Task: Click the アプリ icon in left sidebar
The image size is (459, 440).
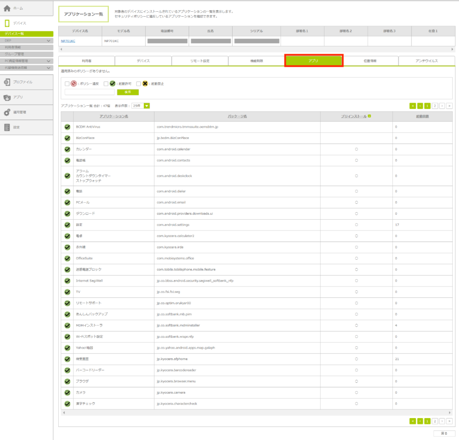Action: click(7, 97)
